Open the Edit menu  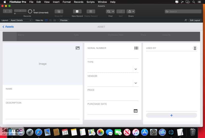[x=39, y=2]
